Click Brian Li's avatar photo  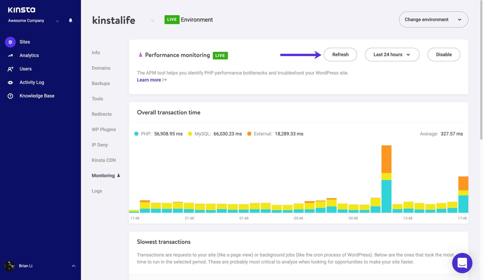click(10, 266)
